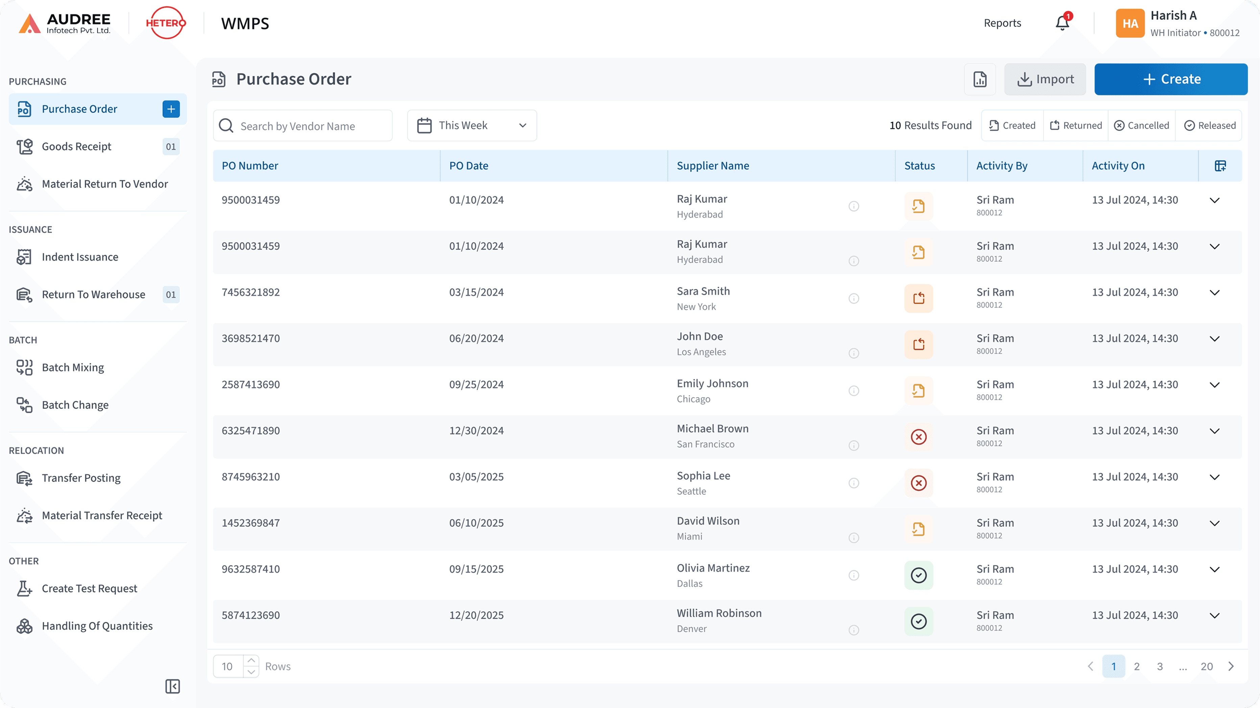1260x708 pixels.
Task: Open the This Week date dropdown
Action: pyautogui.click(x=472, y=126)
